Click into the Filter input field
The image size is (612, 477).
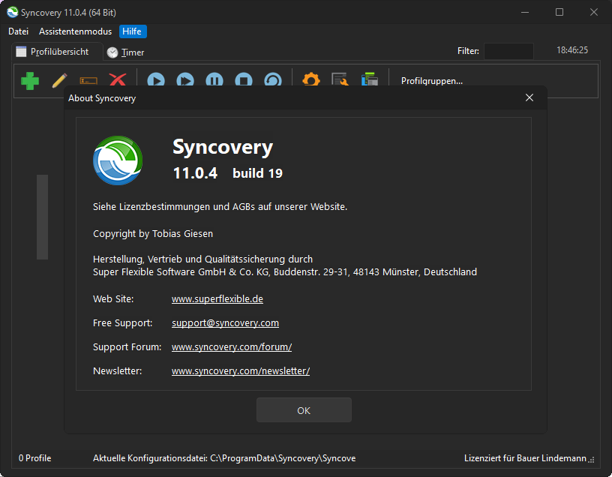508,51
